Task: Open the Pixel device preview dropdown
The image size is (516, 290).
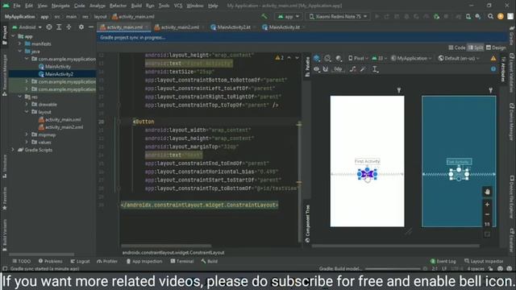Action: (358, 58)
